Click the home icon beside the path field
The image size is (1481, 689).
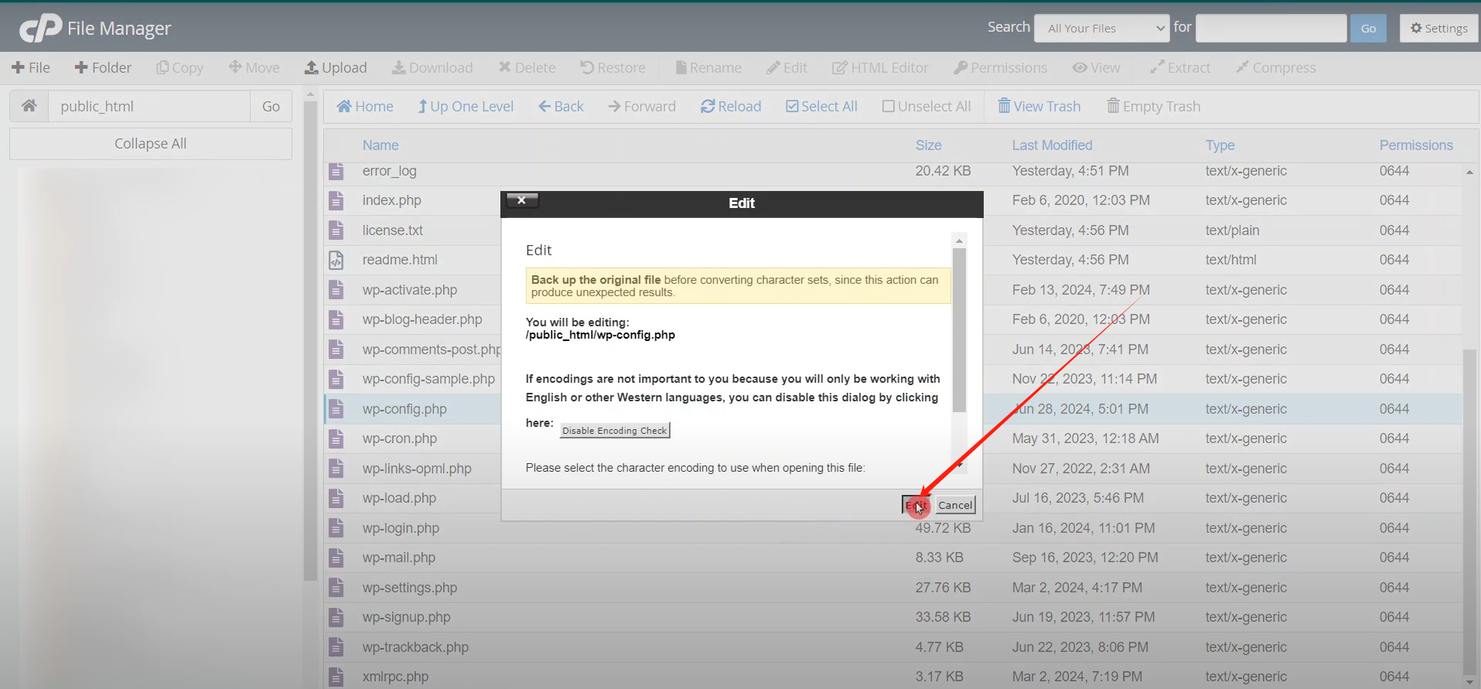(x=29, y=106)
